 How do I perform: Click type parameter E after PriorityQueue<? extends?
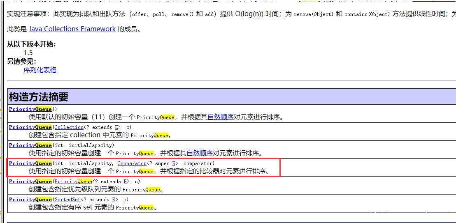(x=126, y=182)
